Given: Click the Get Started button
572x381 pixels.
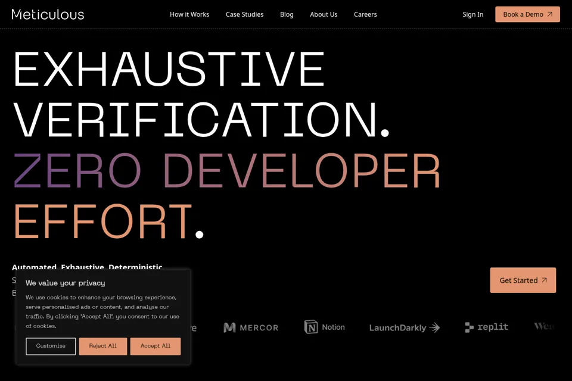Looking at the screenshot, I should tap(523, 280).
